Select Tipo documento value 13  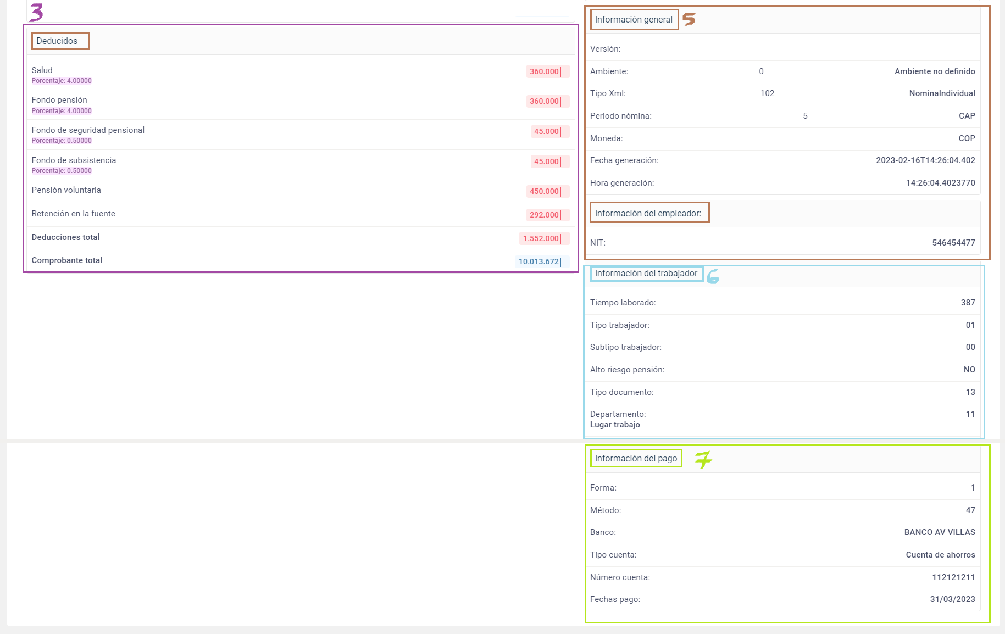coord(970,392)
